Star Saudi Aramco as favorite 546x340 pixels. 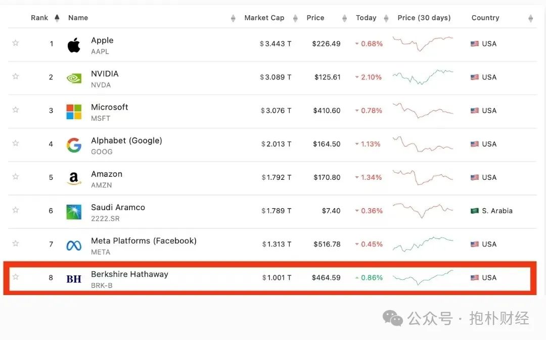15,210
